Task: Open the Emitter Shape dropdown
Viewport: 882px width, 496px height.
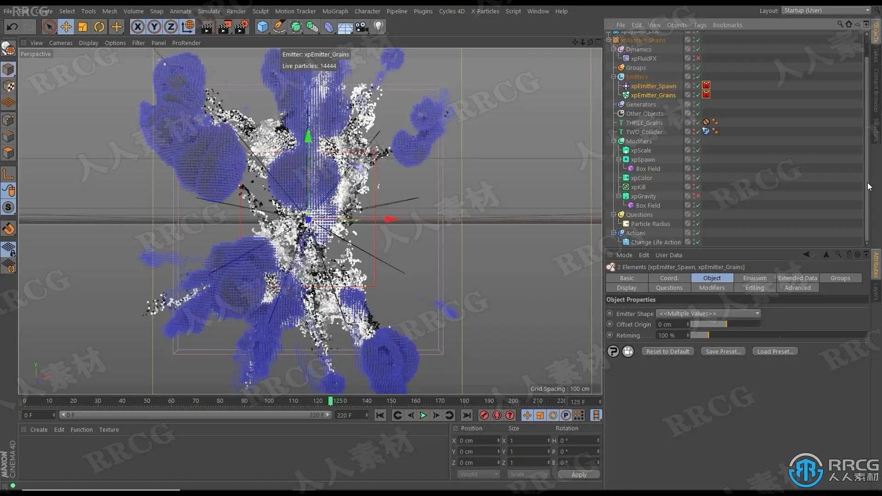Action: [x=708, y=313]
